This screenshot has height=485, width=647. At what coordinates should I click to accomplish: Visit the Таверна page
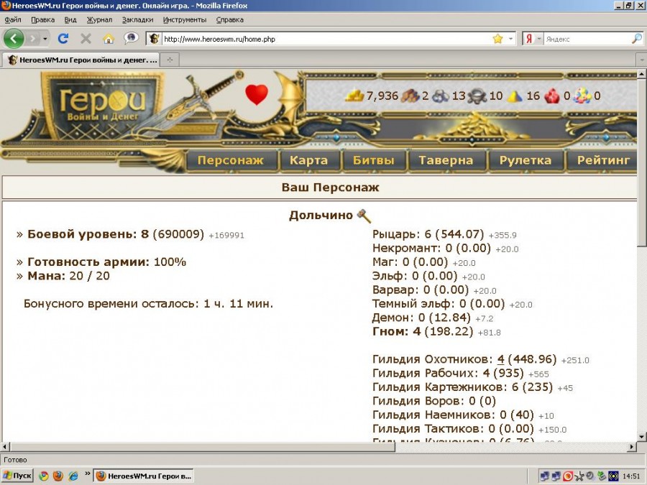click(x=446, y=160)
